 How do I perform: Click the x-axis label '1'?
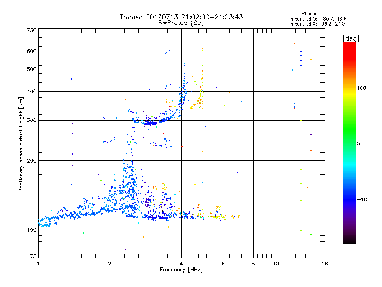pos(38,264)
